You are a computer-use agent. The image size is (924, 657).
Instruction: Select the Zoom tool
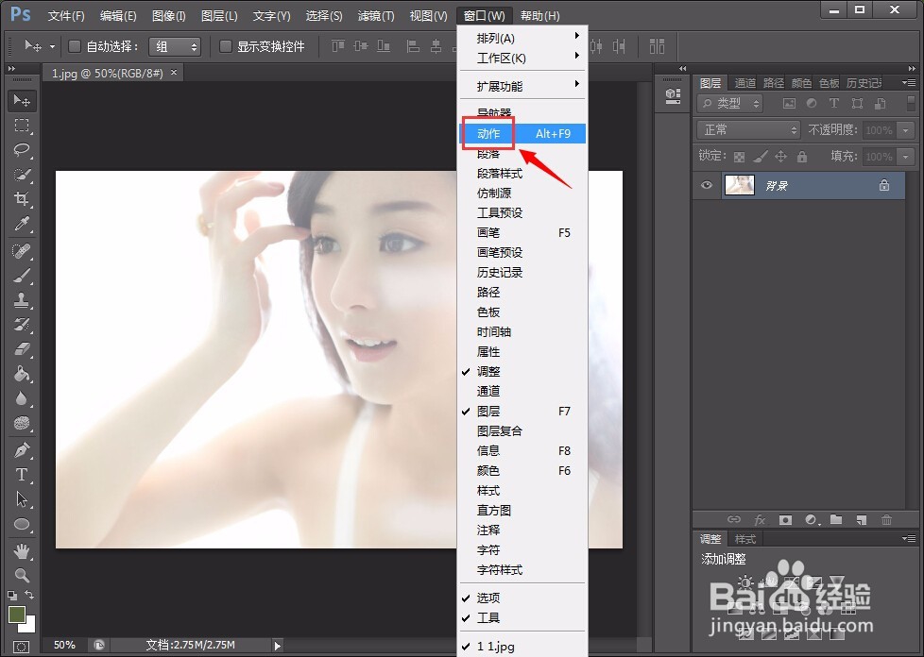tap(22, 575)
